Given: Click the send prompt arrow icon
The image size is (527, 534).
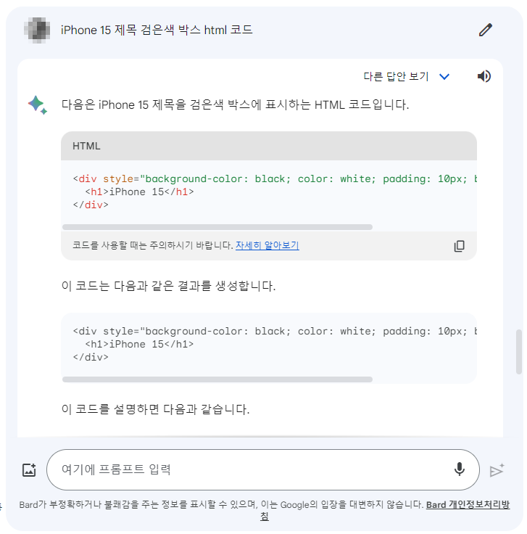Looking at the screenshot, I should [x=497, y=470].
